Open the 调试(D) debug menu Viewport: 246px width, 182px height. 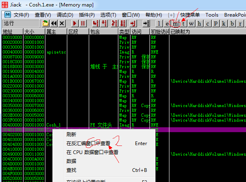coord(65,15)
